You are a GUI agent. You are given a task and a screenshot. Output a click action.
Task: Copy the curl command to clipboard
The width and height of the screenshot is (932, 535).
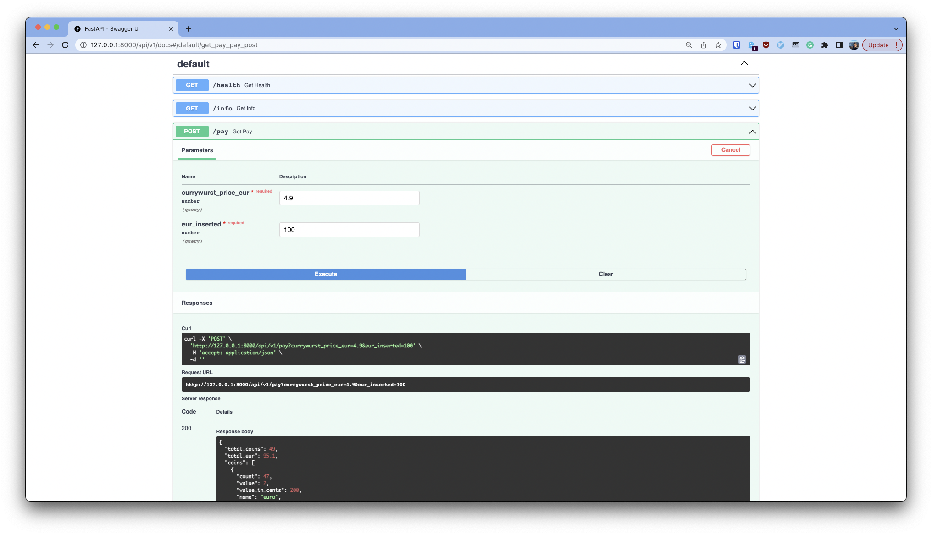pyautogui.click(x=742, y=359)
